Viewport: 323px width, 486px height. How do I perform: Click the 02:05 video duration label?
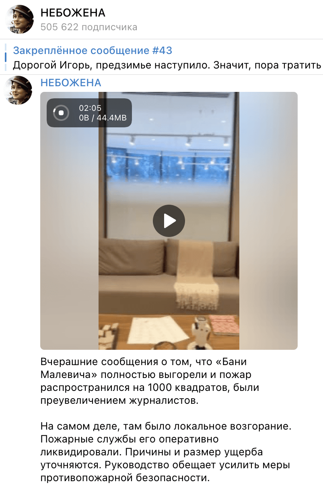coord(90,108)
